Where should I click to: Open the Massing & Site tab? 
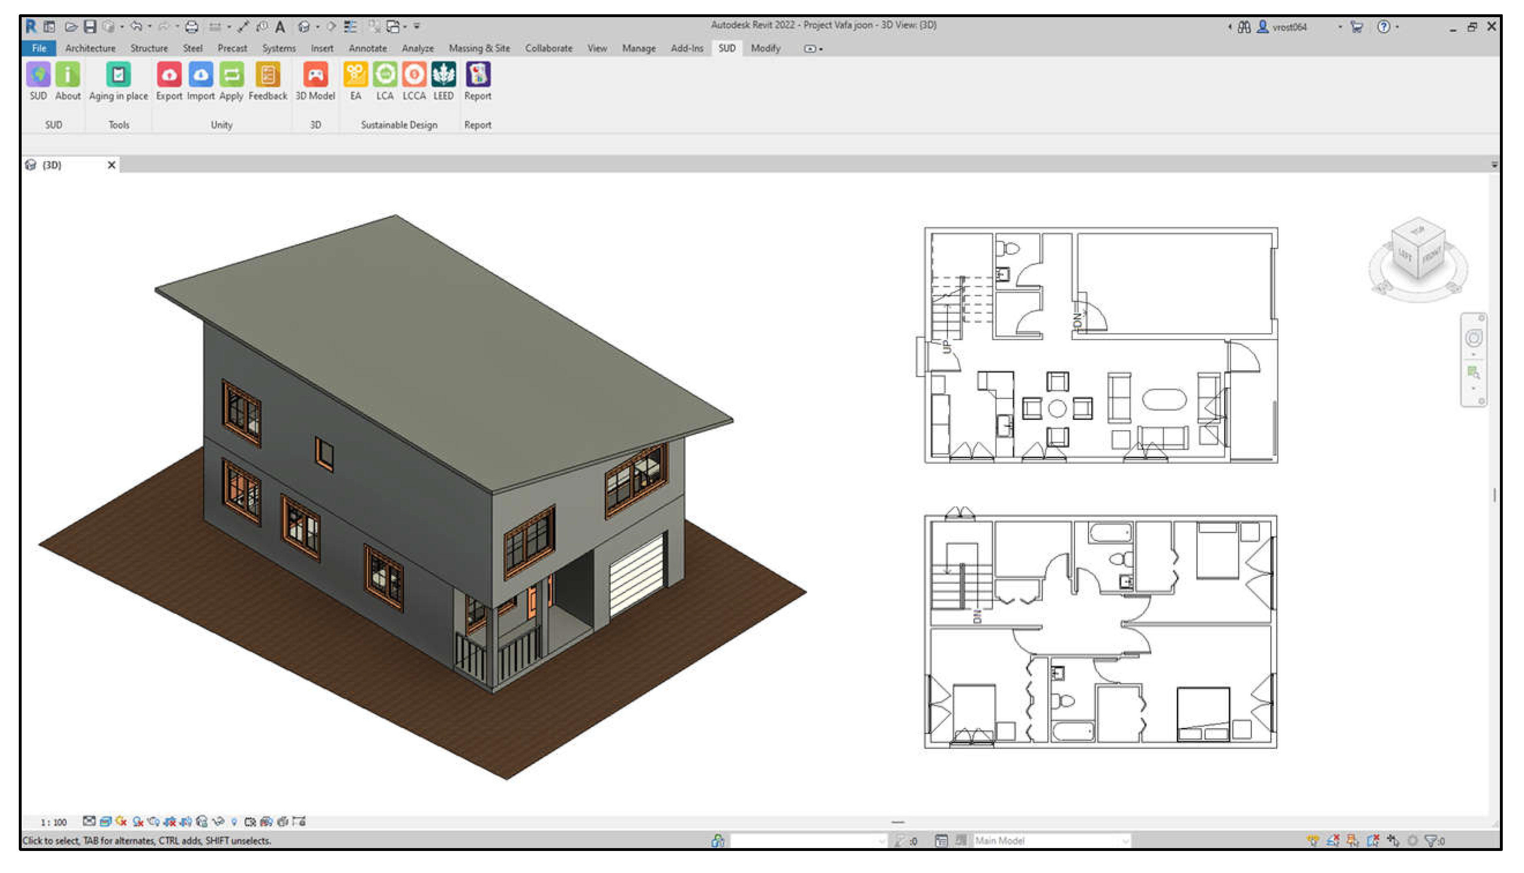479,49
